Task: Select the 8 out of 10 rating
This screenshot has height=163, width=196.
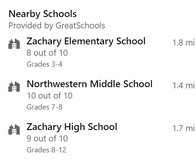Action: tap(47, 53)
